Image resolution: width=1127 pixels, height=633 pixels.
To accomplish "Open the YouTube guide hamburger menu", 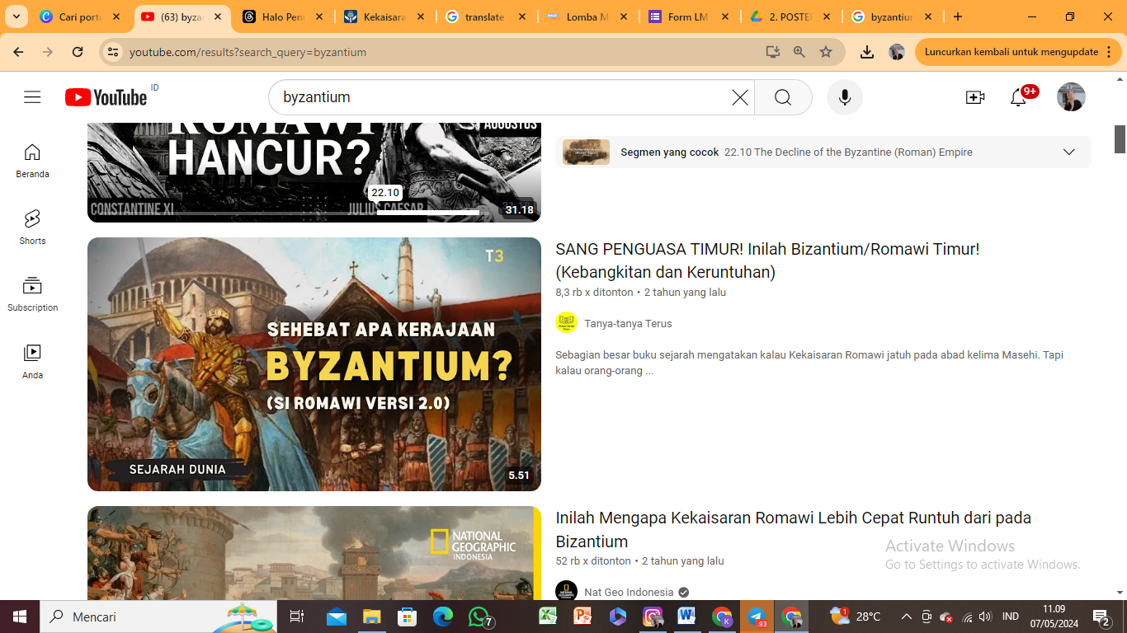I will 32,97.
